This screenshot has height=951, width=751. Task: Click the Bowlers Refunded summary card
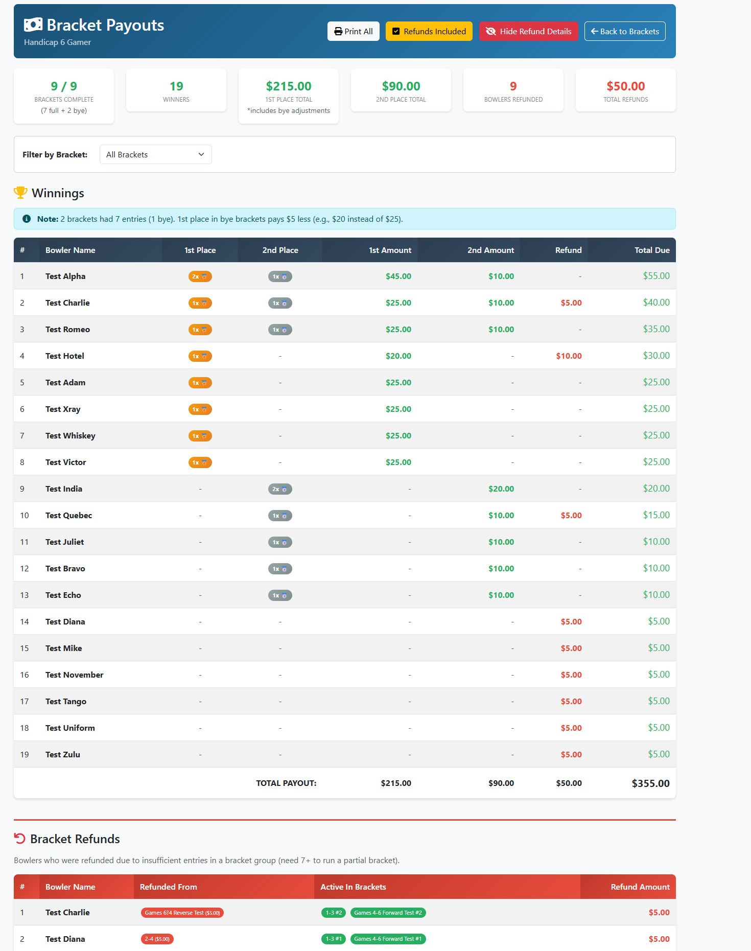(513, 90)
